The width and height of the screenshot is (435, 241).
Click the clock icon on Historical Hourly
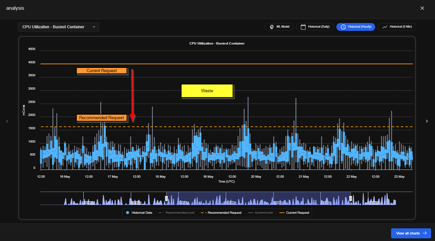[x=343, y=27]
